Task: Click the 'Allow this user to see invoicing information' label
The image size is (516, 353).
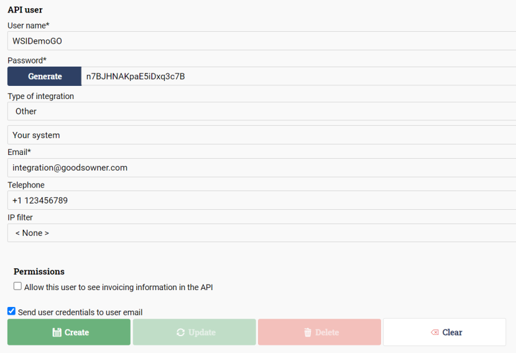Action: point(119,288)
